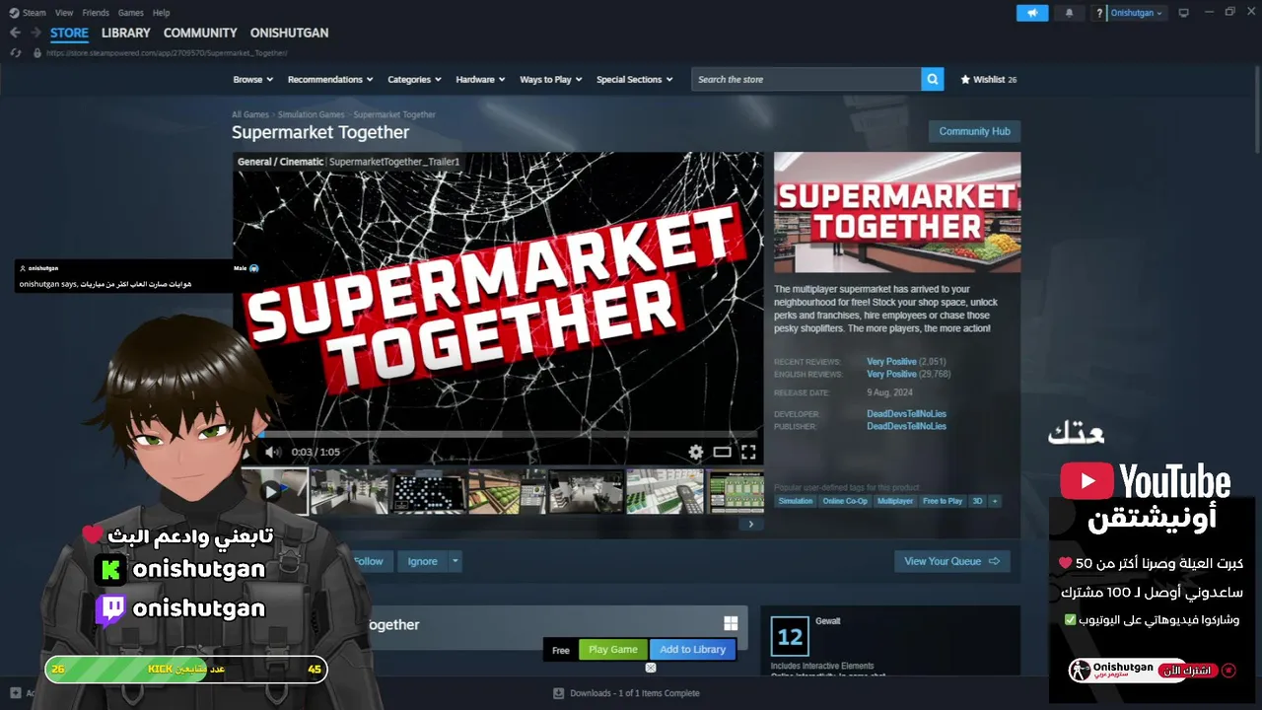This screenshot has height=710, width=1262.
Task: Click the store search magnifier button
Action: tap(933, 80)
